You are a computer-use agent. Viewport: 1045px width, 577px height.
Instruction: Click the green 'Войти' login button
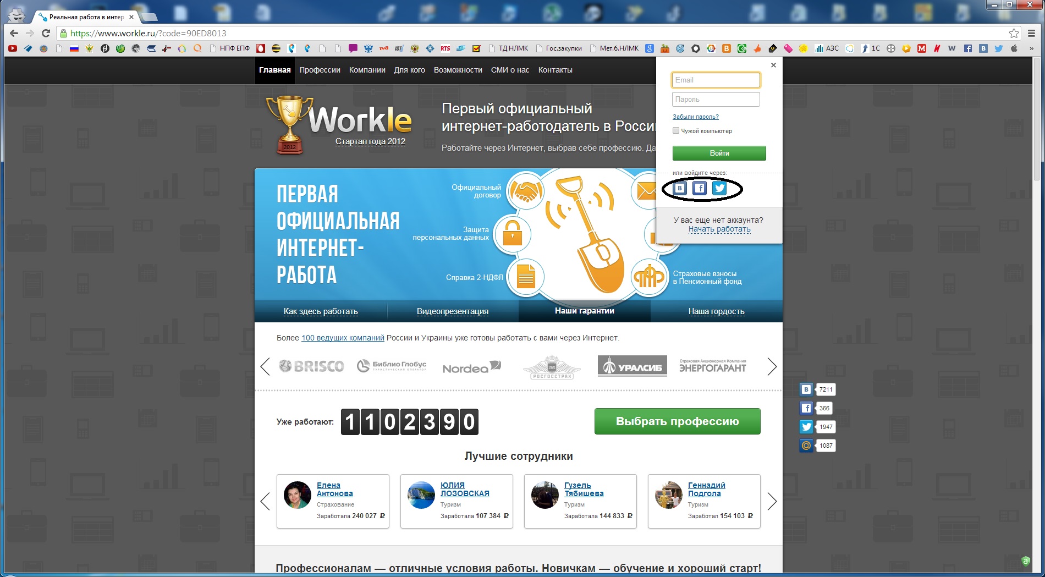(x=719, y=153)
